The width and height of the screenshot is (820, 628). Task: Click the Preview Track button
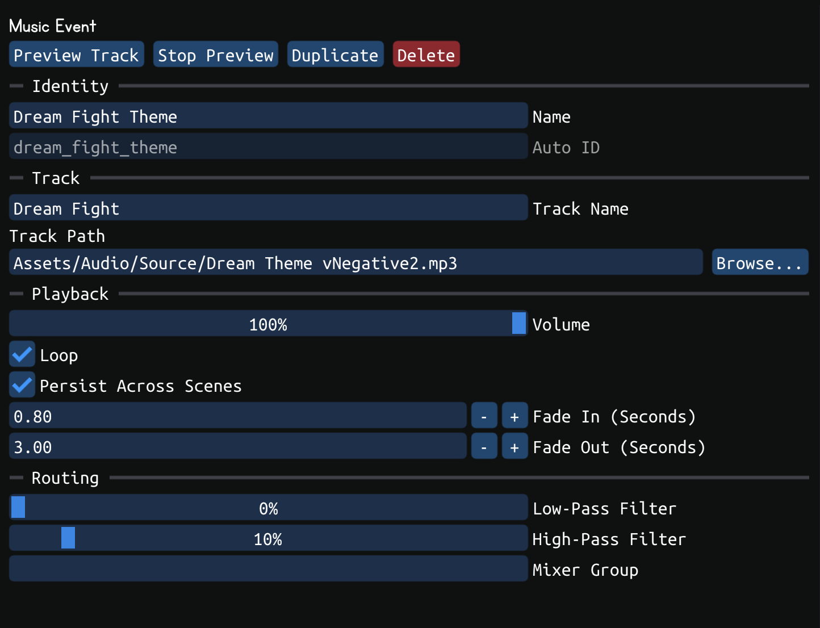77,55
